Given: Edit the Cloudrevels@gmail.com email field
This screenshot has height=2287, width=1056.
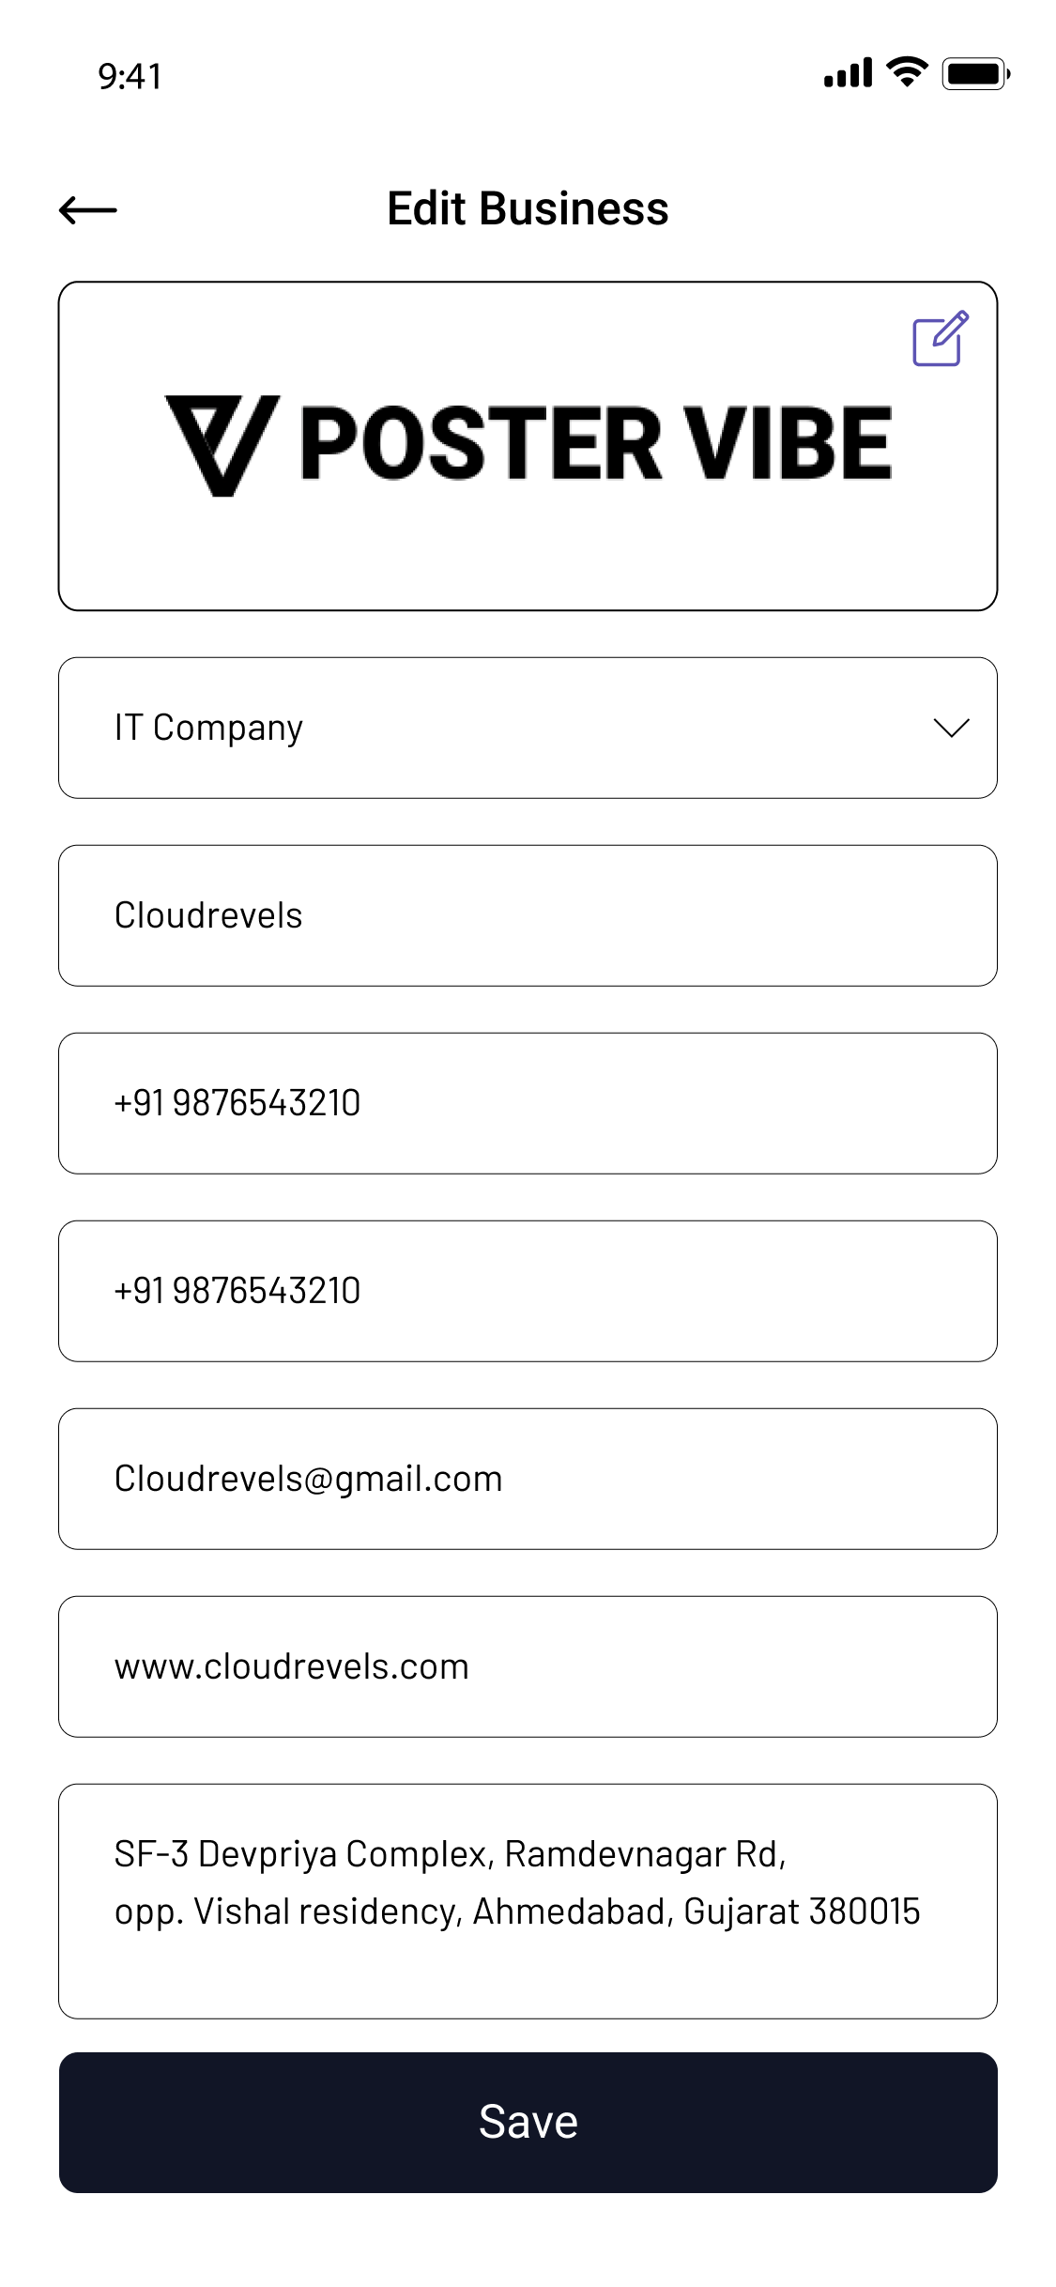Looking at the screenshot, I should coord(528,1480).
